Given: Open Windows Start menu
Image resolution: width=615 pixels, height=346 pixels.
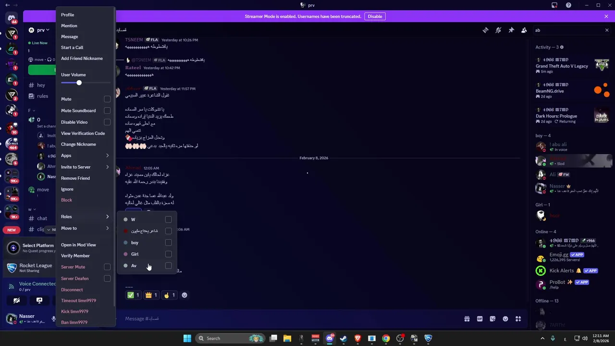Looking at the screenshot, I should [x=187, y=338].
